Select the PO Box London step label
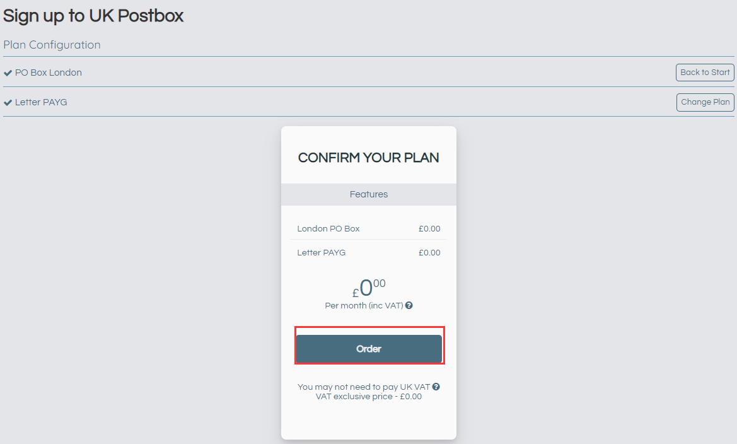 [49, 73]
